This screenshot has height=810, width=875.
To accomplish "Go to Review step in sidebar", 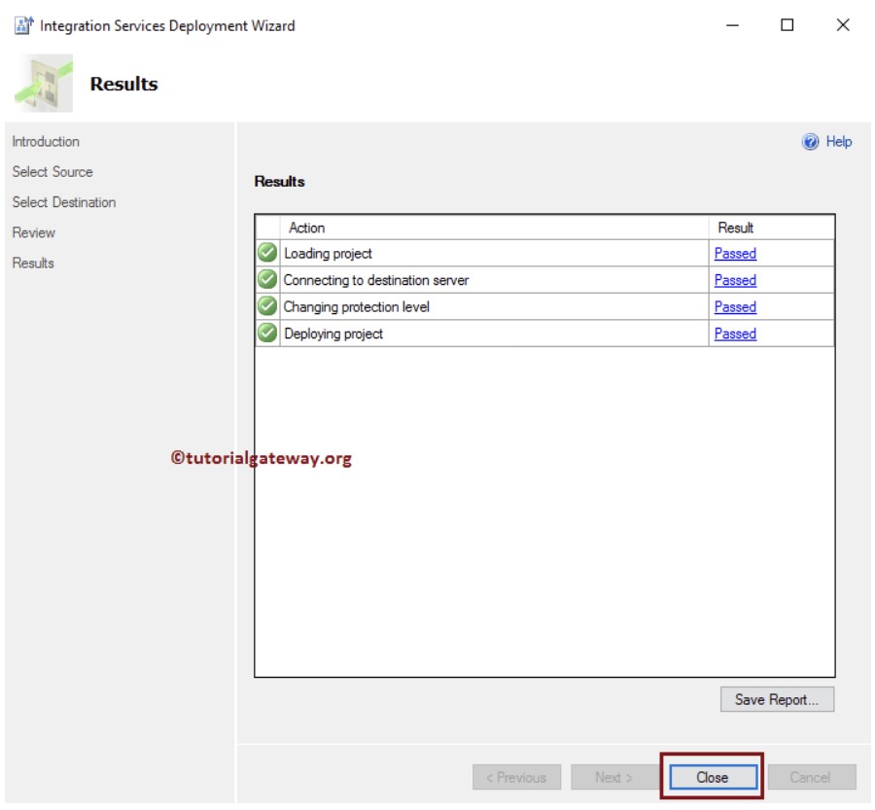I will pyautogui.click(x=33, y=232).
